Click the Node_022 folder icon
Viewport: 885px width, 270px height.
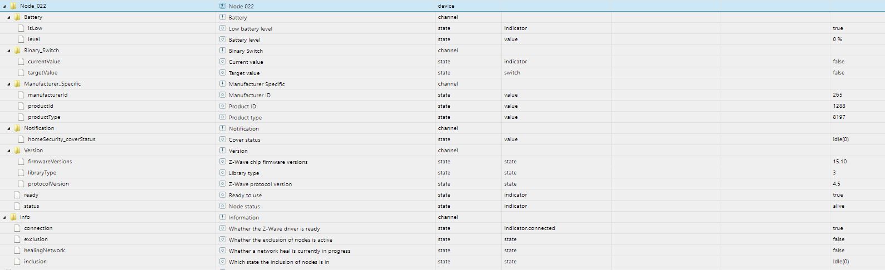[x=13, y=6]
